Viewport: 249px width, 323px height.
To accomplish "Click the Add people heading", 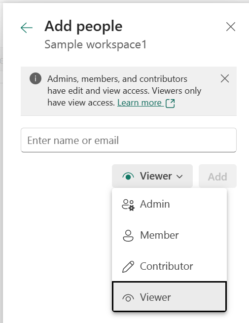I will click(x=83, y=27).
